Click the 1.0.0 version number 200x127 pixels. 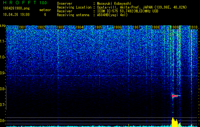[43, 3]
